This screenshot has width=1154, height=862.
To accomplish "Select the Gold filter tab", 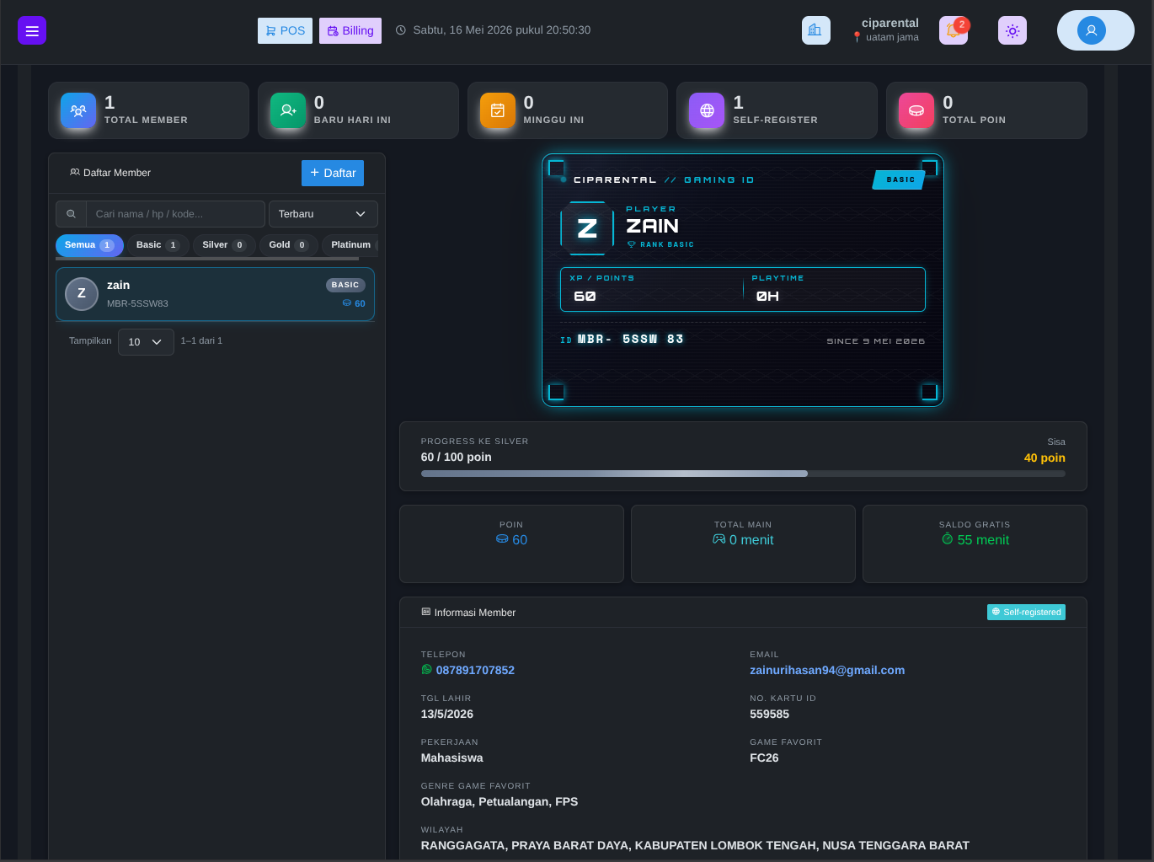I will (x=289, y=245).
